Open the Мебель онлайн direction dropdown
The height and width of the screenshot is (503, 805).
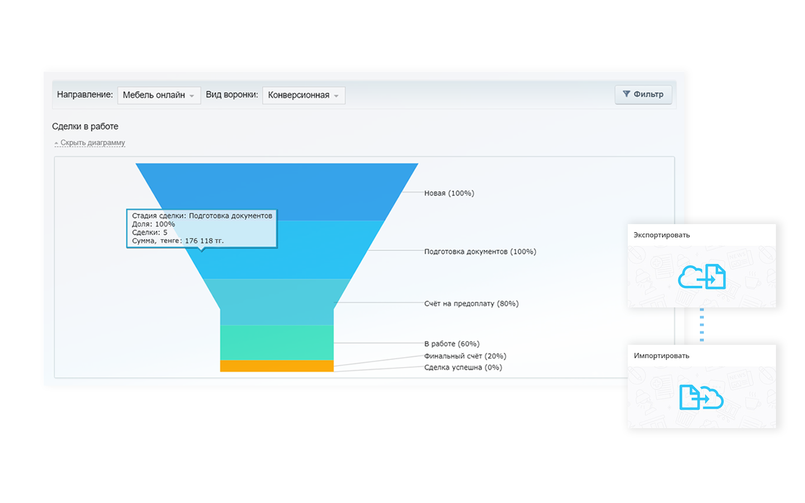[x=159, y=95]
